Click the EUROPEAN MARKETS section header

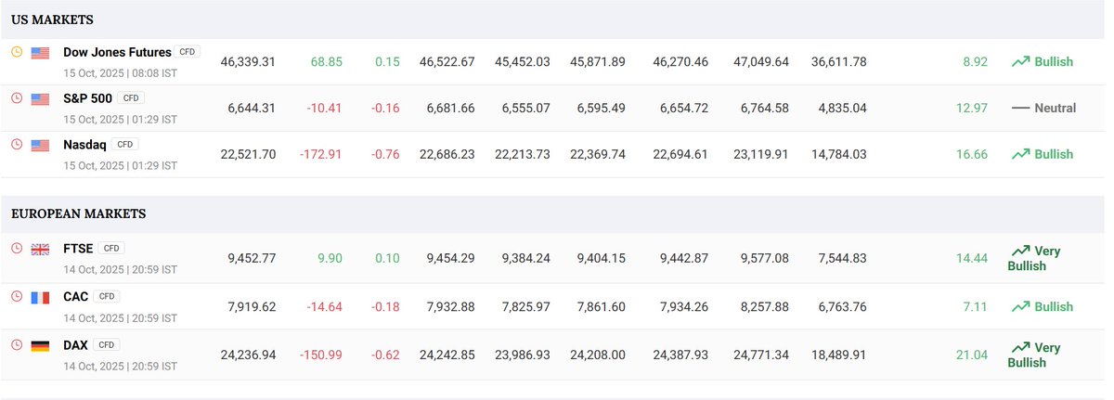coord(78,213)
